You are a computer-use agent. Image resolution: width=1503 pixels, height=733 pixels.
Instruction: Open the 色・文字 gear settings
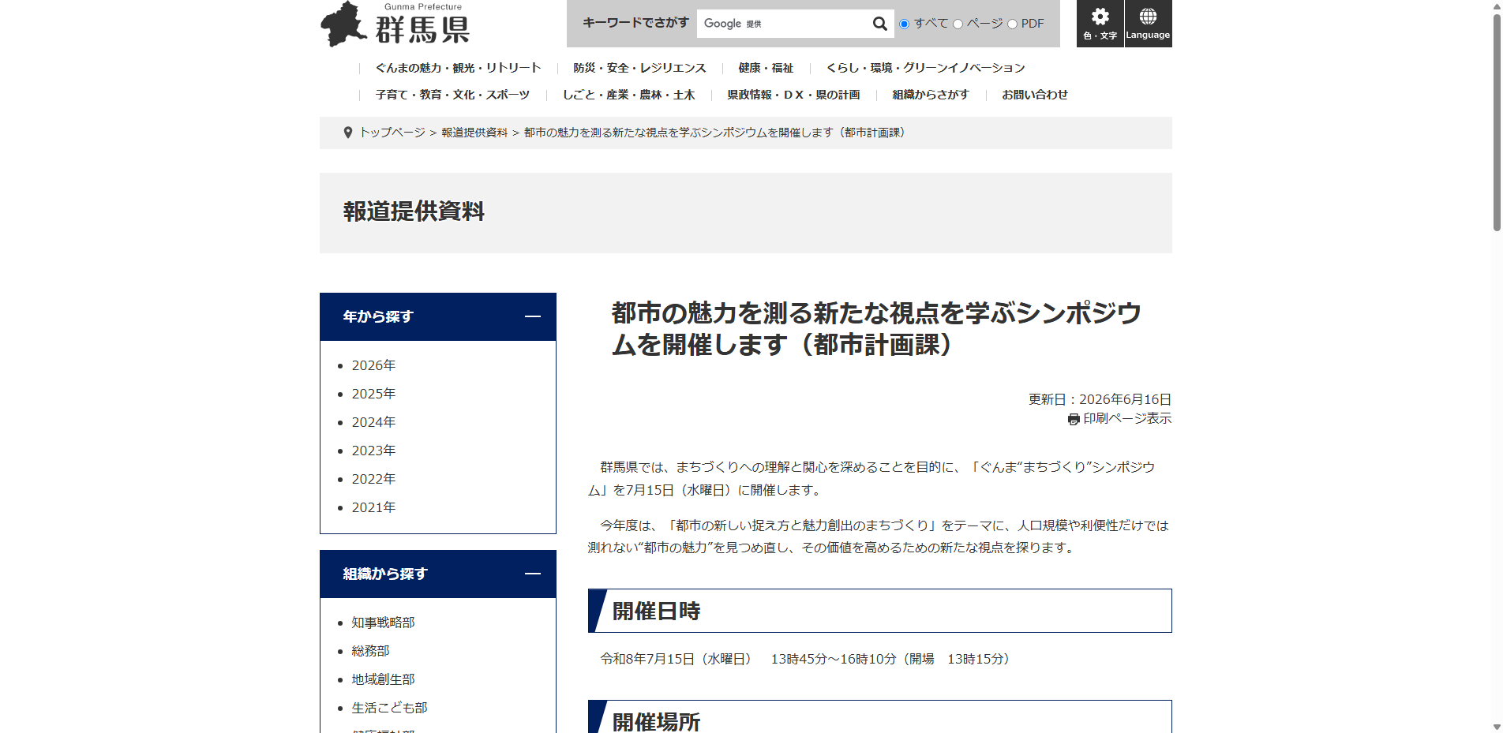coord(1100,24)
